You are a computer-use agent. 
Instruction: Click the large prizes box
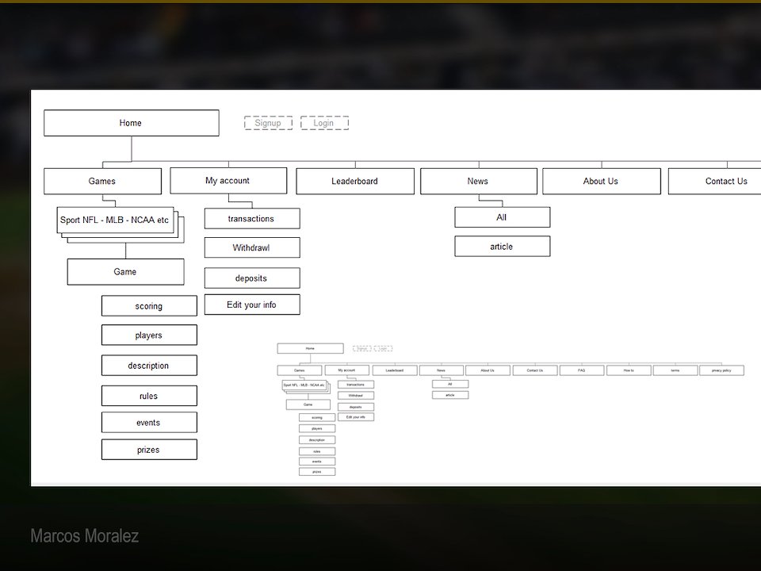(150, 450)
